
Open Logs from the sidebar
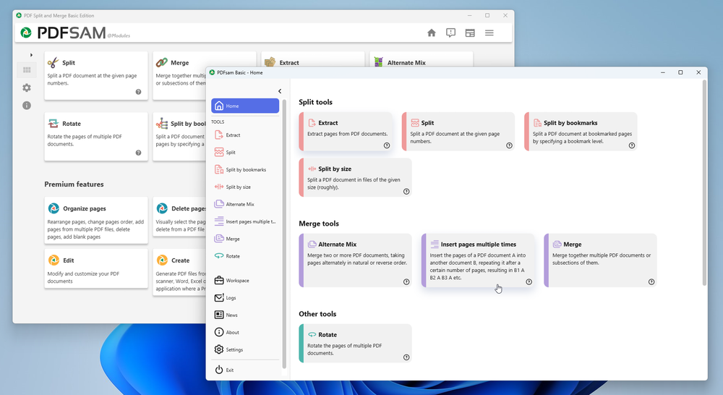click(x=231, y=298)
